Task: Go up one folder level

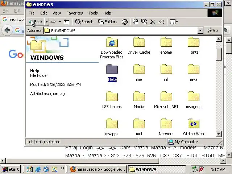Action: click(66, 22)
